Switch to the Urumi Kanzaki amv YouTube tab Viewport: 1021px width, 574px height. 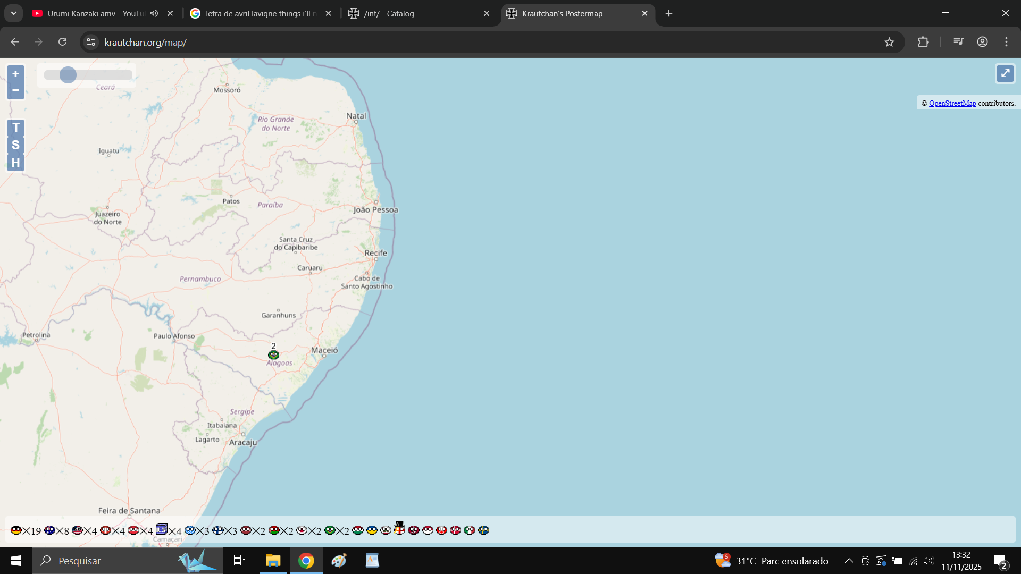pyautogui.click(x=96, y=13)
